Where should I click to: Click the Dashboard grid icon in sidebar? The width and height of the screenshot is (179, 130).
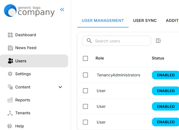pyautogui.click(x=10, y=35)
